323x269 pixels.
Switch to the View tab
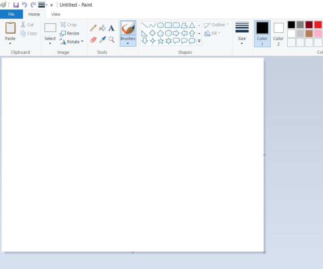56,14
